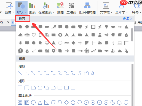Insert the recommended solid triangle in first row
The image size is (142, 106).
(x=126, y=27)
